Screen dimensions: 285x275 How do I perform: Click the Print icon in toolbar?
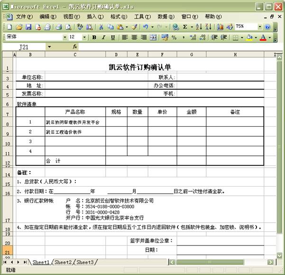click(59, 27)
